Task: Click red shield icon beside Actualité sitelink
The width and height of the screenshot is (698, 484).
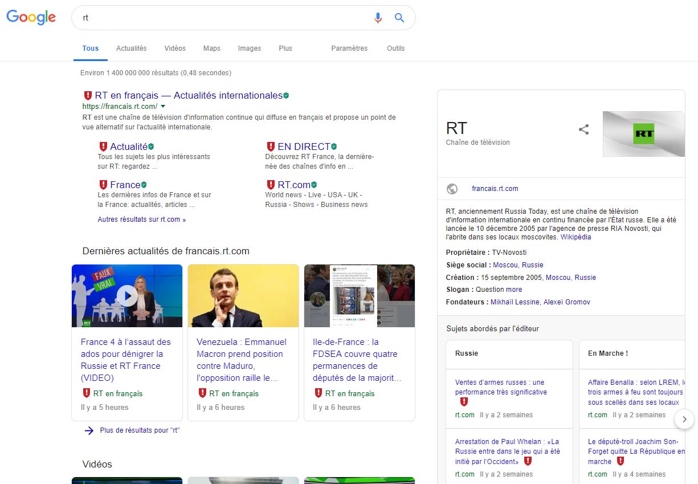Action: click(103, 147)
